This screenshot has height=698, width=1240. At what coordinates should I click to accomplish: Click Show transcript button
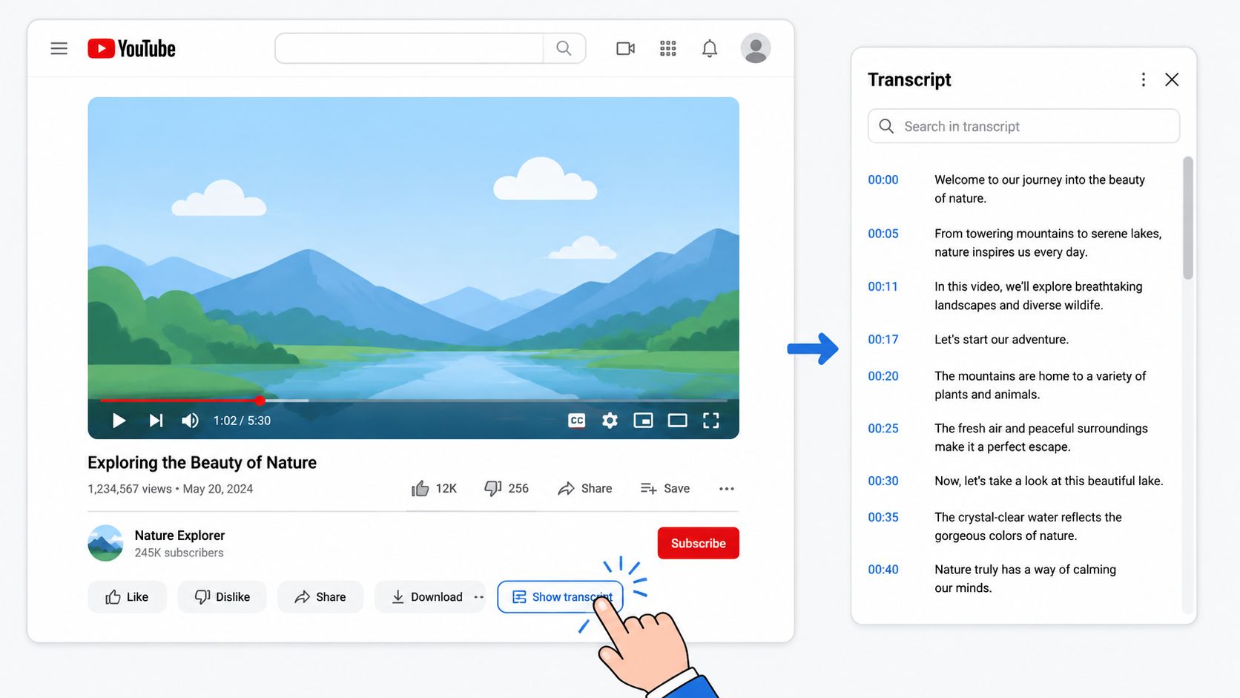coord(560,597)
